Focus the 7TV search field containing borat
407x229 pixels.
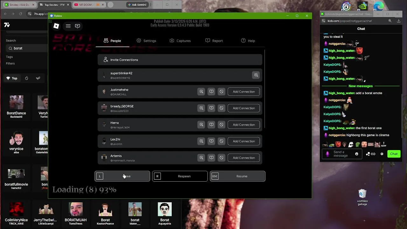pyautogui.click(x=27, y=48)
